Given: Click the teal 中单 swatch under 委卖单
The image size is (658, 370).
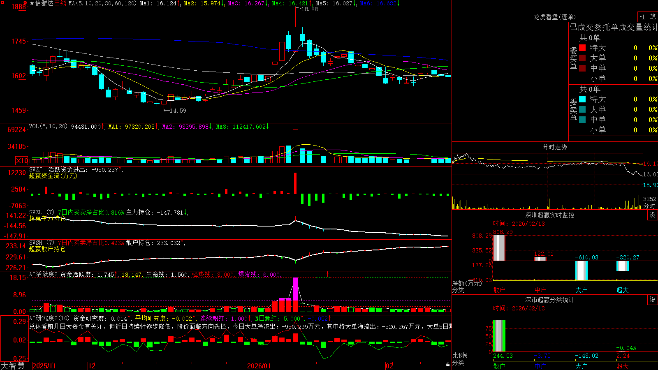Looking at the screenshot, I should coord(582,120).
